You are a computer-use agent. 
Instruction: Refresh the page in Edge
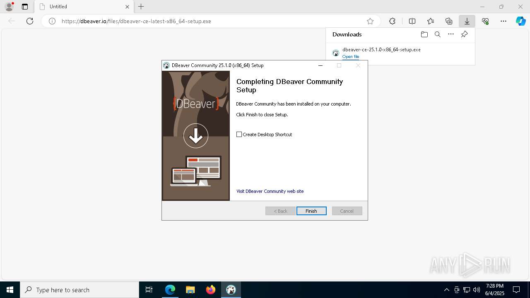(30, 21)
